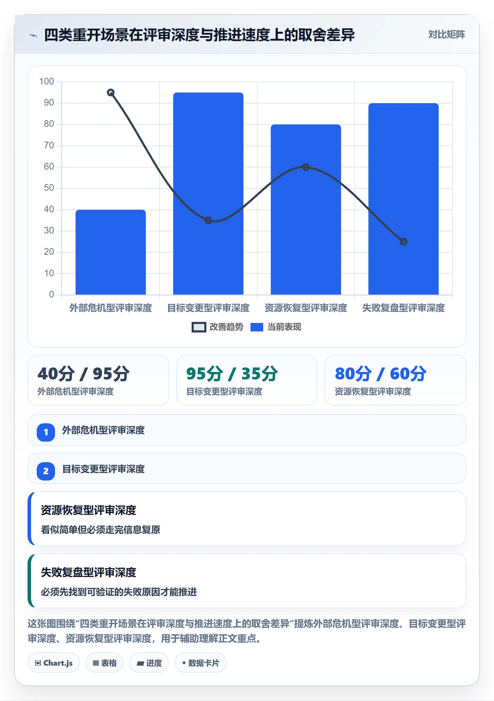Toggle the 当前表现 legend swatch
This screenshot has height=701, width=494.
tap(257, 327)
